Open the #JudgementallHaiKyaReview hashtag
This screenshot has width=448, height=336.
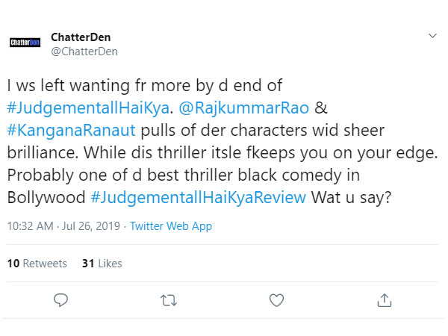point(198,197)
